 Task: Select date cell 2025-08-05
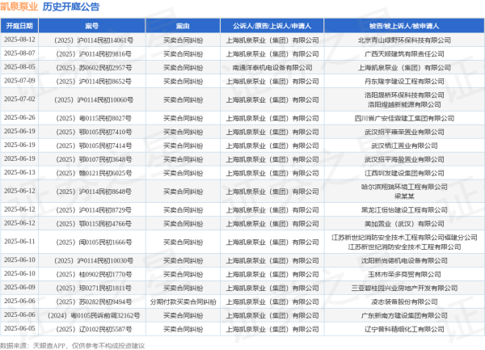(x=19, y=67)
